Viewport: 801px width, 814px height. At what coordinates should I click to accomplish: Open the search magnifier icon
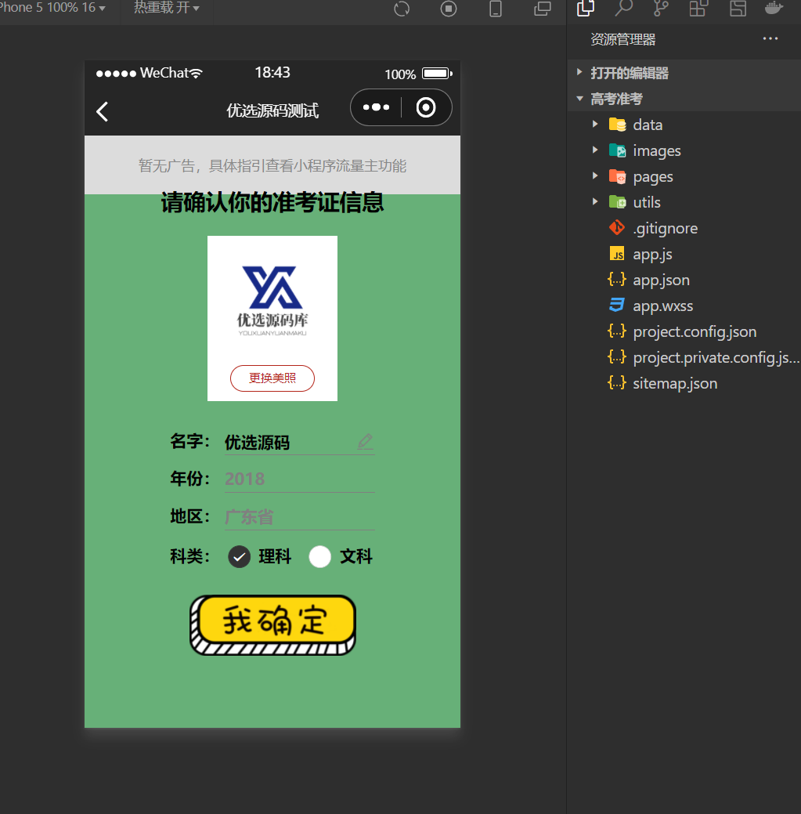tap(623, 9)
